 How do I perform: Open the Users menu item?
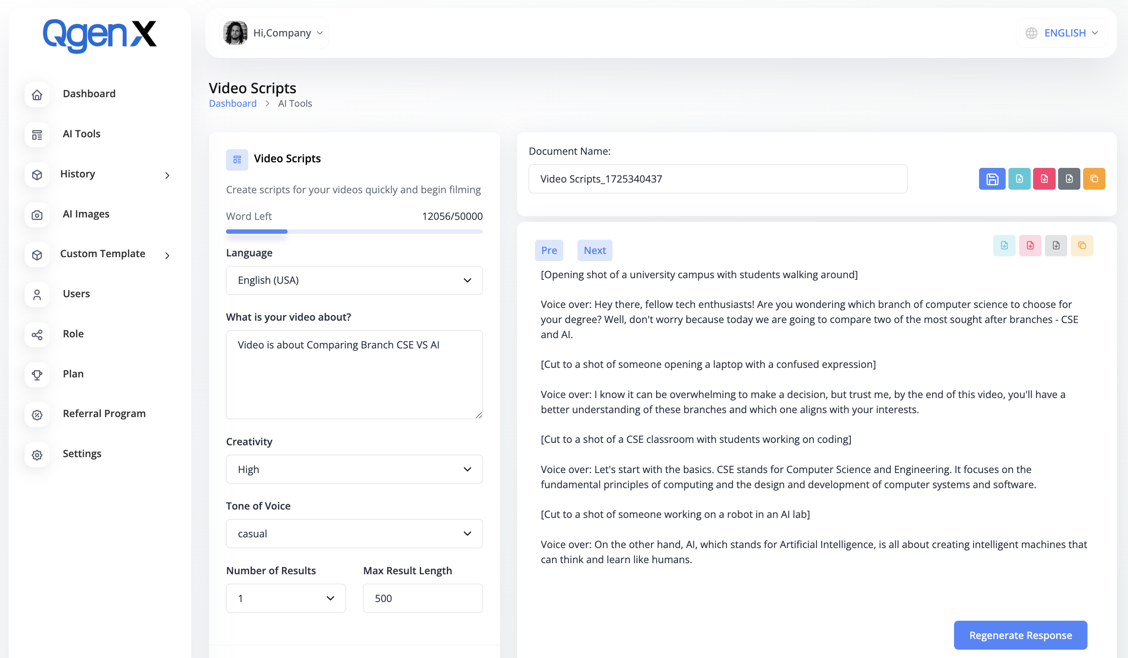click(76, 293)
